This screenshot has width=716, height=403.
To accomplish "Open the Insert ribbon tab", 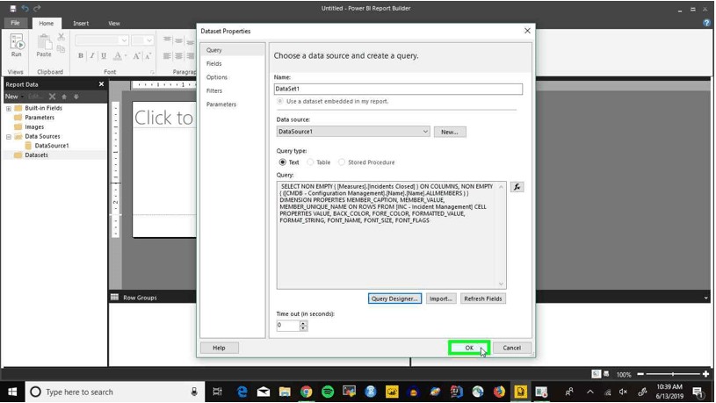I will [81, 24].
